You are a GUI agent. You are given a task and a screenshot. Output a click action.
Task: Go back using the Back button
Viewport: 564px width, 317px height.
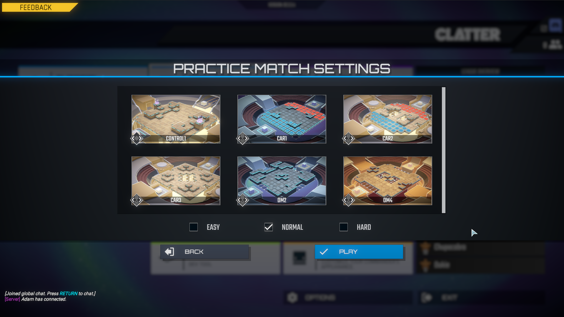click(204, 252)
